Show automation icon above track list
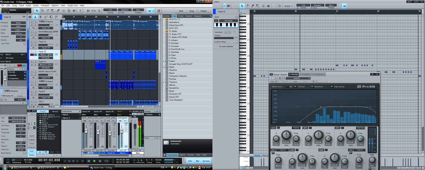 click(x=46, y=17)
